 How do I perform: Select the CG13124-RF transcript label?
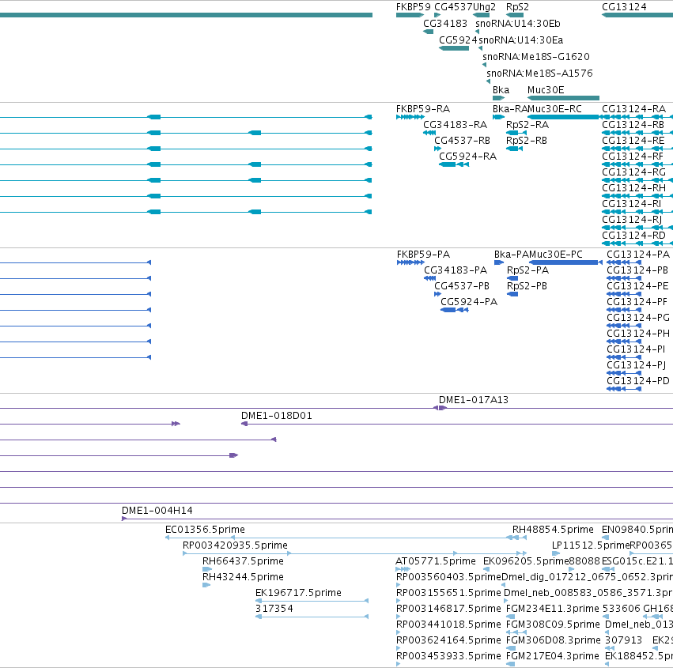coord(633,157)
